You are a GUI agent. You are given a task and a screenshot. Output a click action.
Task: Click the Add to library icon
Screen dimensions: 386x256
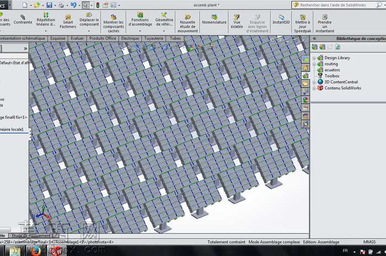coord(315,47)
